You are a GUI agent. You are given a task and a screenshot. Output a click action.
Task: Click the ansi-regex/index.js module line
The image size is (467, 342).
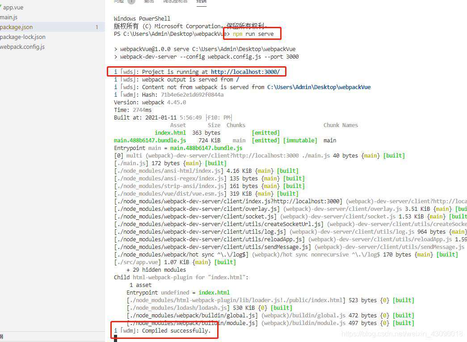tap(209, 179)
